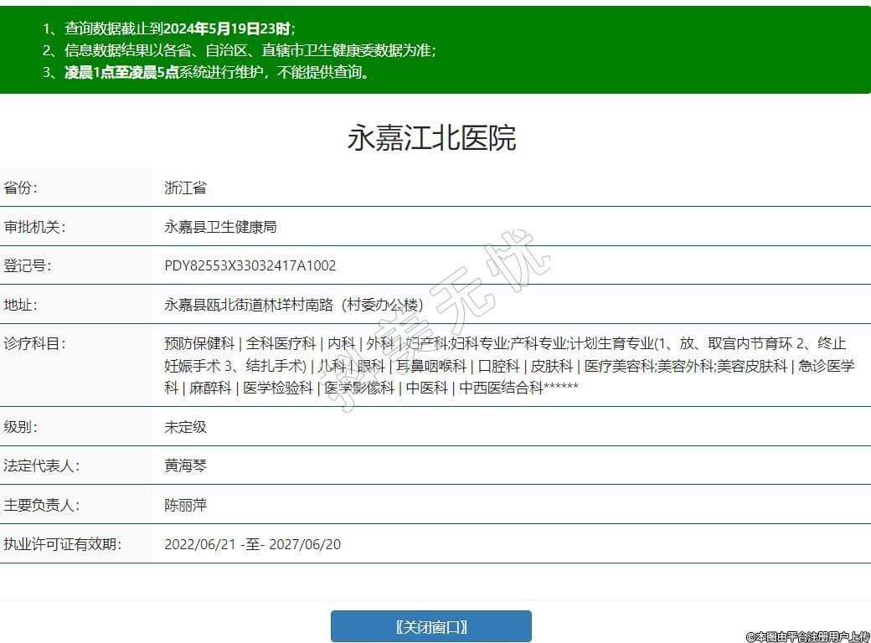871x643 pixels.
Task: Click the 级别 field label
Action: point(21,427)
